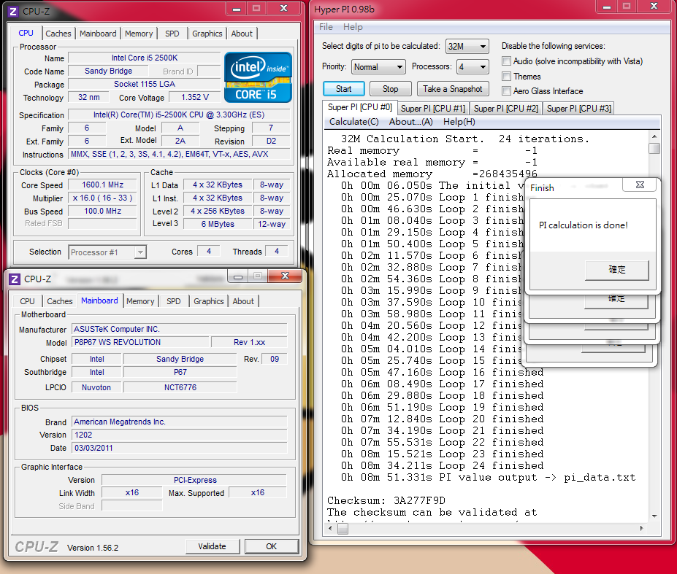Click the Core Speed value 1600.1 MHz
The width and height of the screenshot is (677, 574).
[x=103, y=185]
